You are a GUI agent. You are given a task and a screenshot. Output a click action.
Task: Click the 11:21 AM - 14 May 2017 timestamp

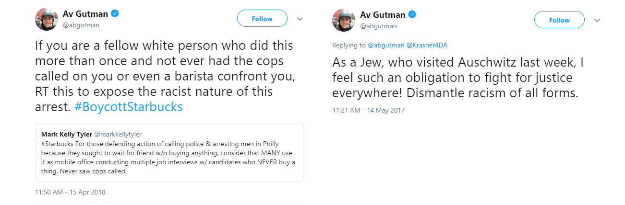(369, 110)
